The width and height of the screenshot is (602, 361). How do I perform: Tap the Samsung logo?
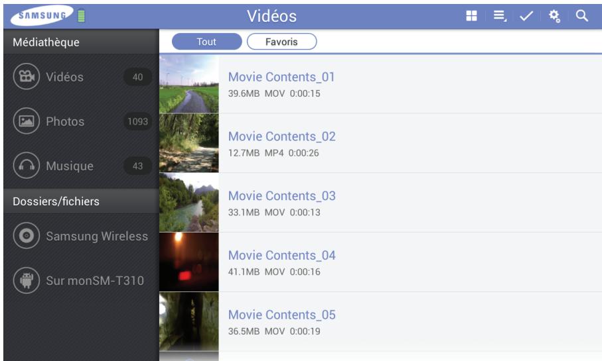coord(42,15)
